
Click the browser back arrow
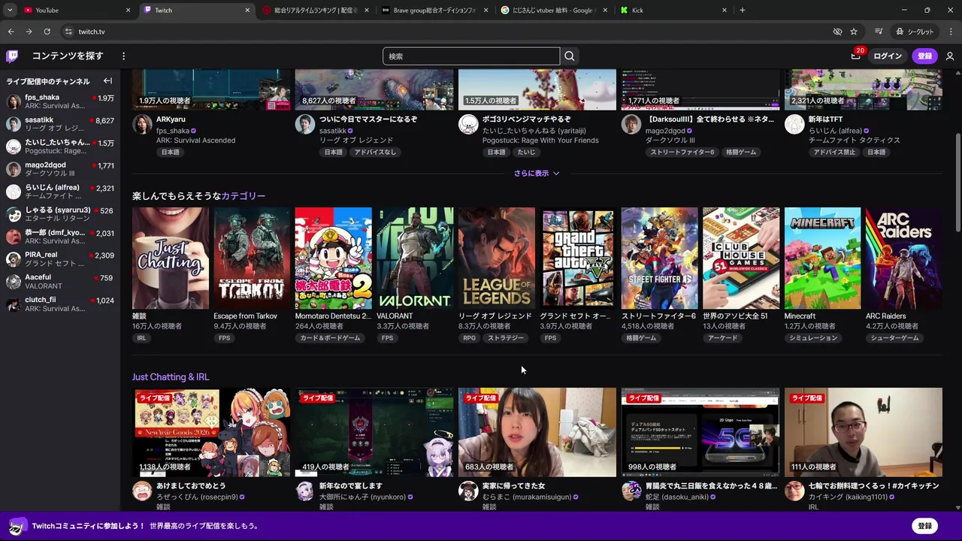tap(11, 32)
